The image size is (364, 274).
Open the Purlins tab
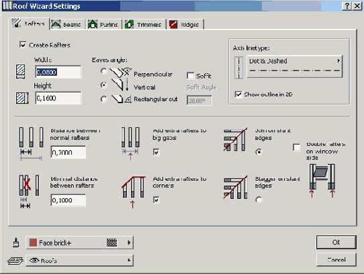104,24
